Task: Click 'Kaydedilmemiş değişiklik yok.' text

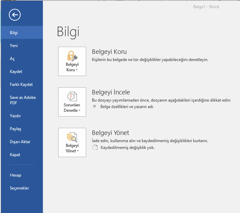Action: click(128, 148)
